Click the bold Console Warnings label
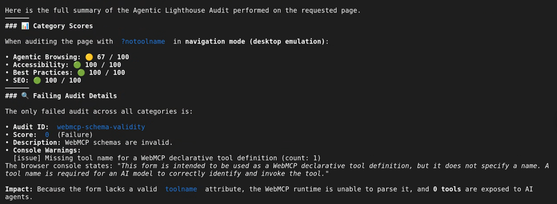Image resolution: width=557 pixels, height=204 pixels. (47, 150)
